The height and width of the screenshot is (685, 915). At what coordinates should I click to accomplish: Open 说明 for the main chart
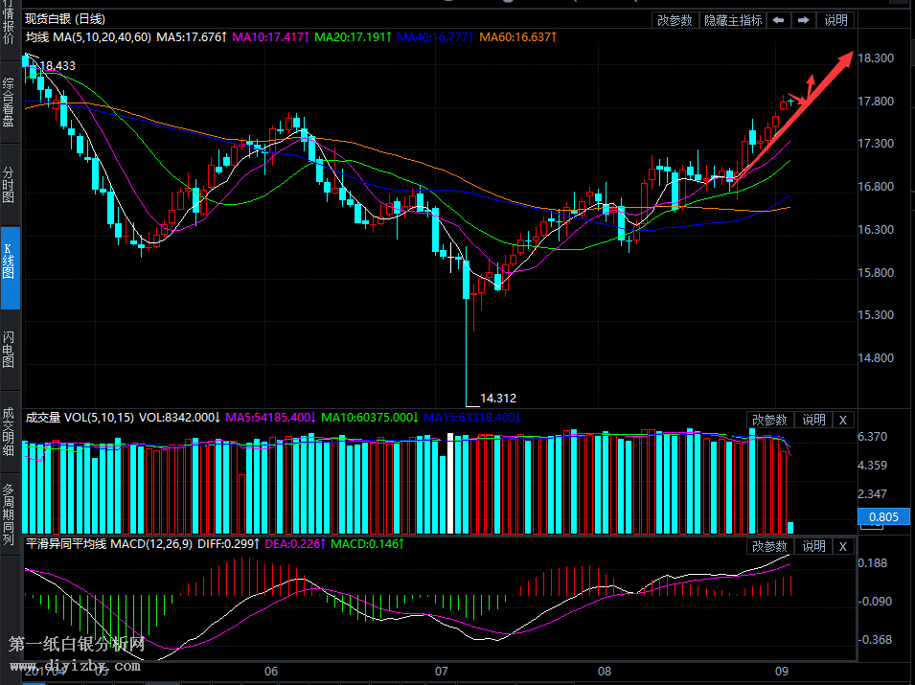click(x=835, y=20)
